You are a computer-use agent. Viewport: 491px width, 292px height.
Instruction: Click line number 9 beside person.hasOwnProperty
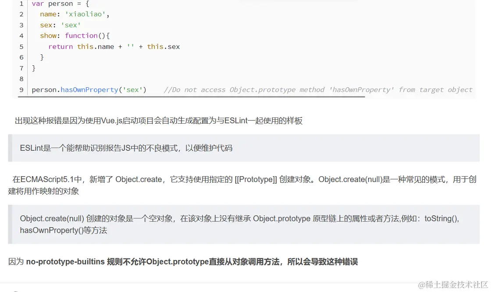click(x=21, y=89)
